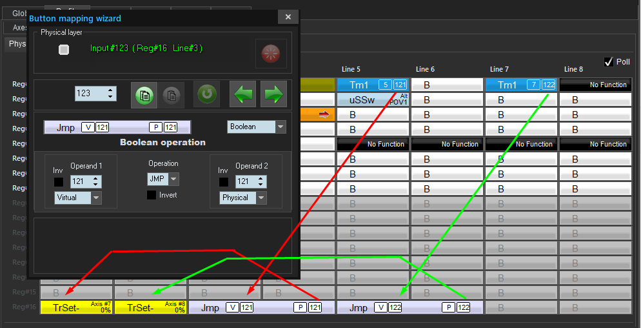Toggle the Poll checkbox

coord(609,61)
